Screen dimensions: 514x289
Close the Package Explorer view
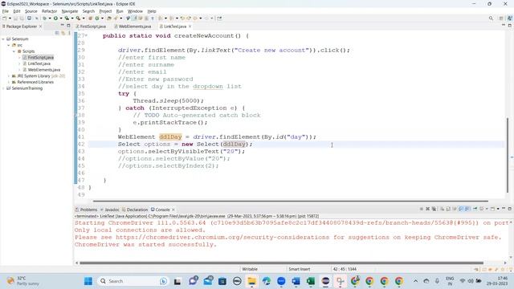tap(40, 26)
